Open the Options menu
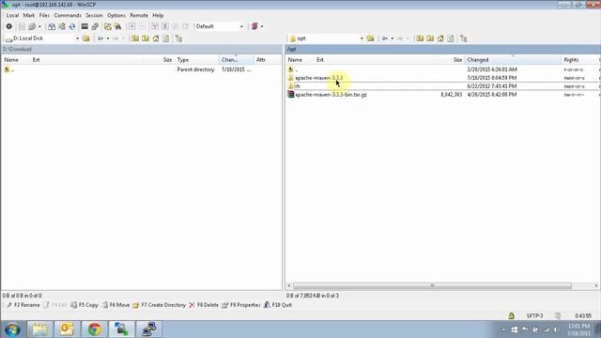 (x=116, y=15)
